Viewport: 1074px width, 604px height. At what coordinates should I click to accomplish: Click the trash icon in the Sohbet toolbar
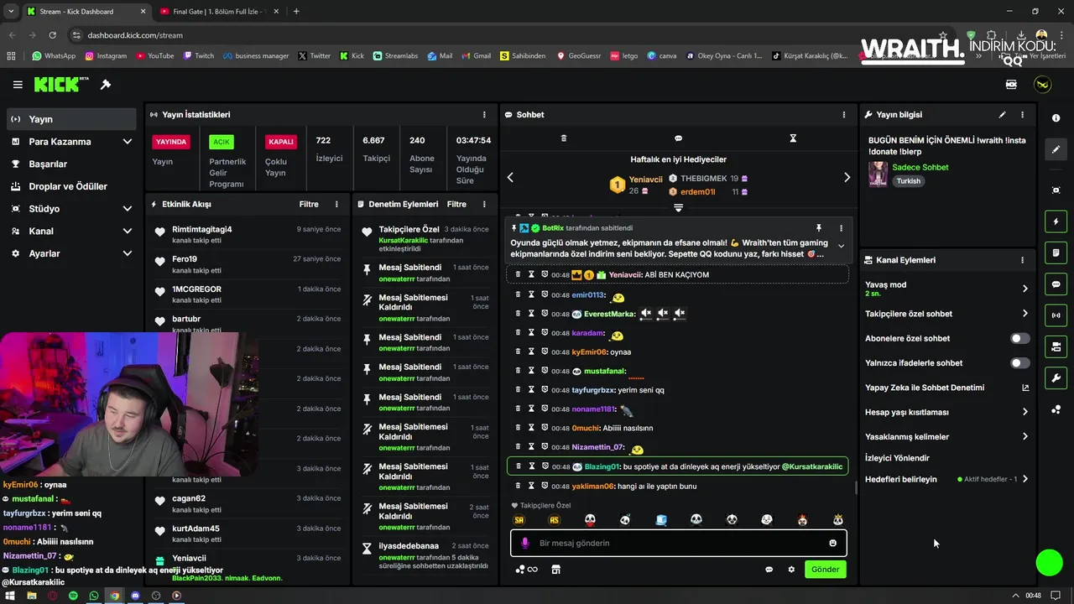pos(564,138)
